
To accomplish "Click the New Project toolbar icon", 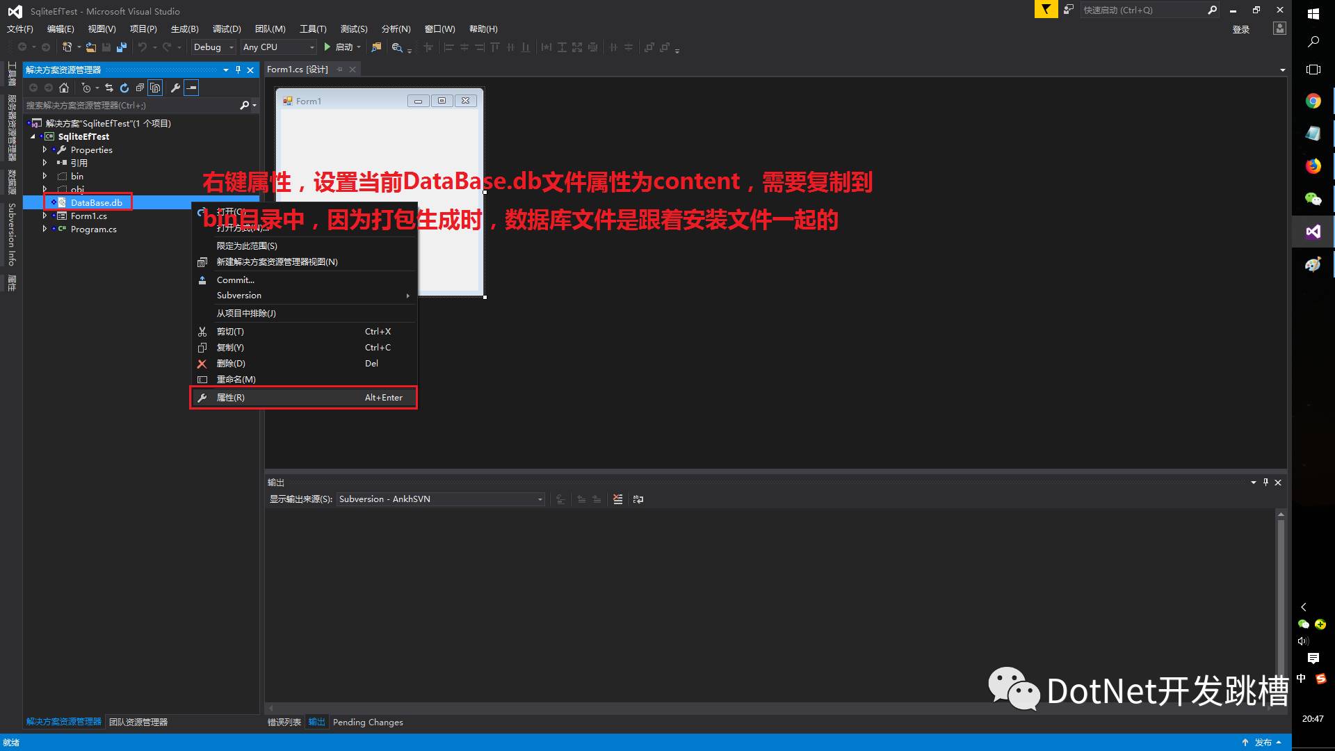I will click(x=67, y=47).
